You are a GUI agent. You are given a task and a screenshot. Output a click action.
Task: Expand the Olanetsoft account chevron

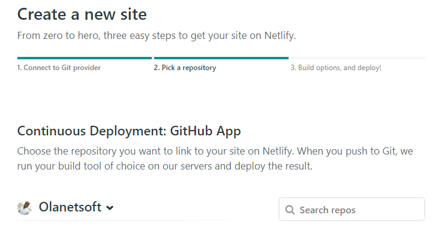point(110,208)
